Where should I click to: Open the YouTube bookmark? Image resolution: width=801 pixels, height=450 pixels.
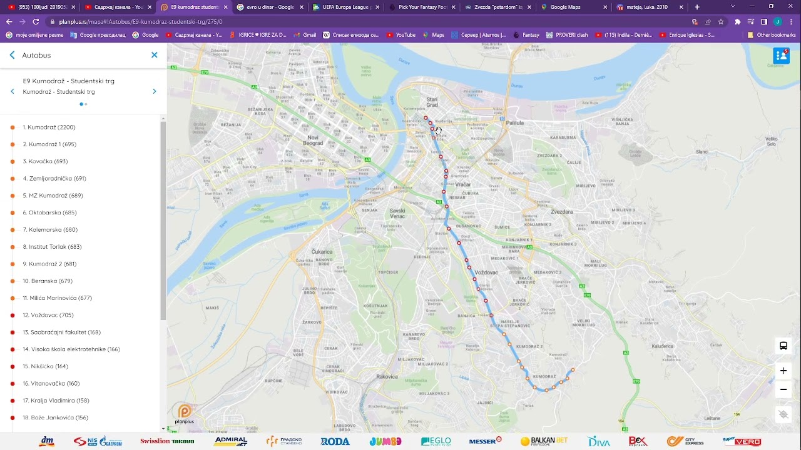pos(400,35)
